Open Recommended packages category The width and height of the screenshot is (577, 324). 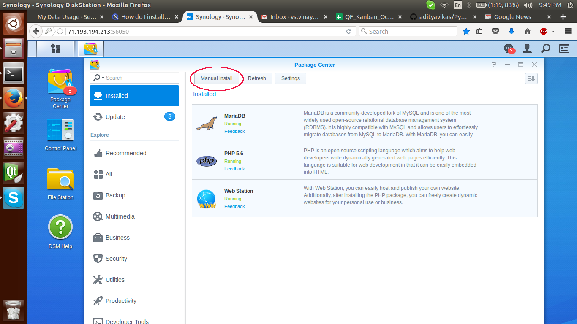click(134, 153)
